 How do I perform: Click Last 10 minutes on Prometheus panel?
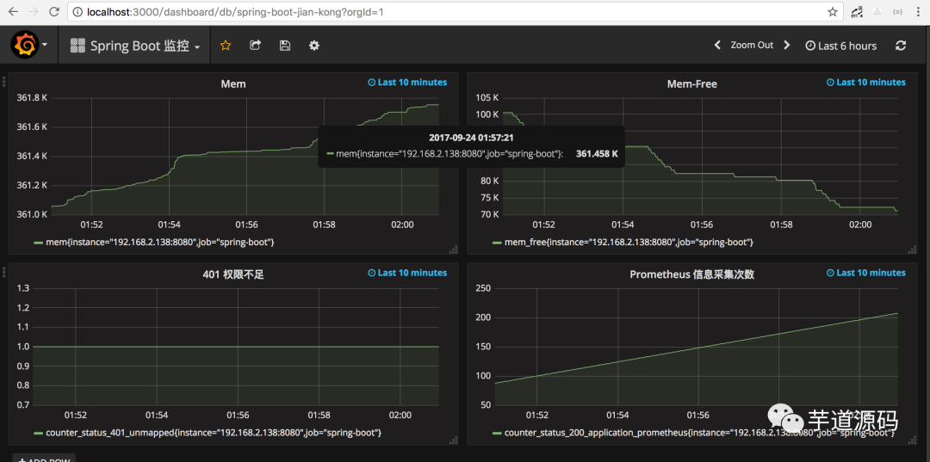[x=866, y=273]
